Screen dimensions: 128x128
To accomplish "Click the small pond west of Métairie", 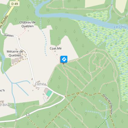I will coord(3,58).
